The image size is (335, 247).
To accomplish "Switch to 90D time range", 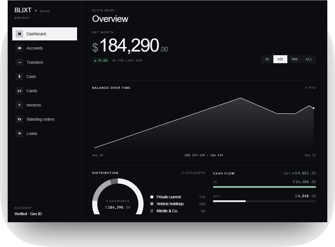I will tap(294, 59).
